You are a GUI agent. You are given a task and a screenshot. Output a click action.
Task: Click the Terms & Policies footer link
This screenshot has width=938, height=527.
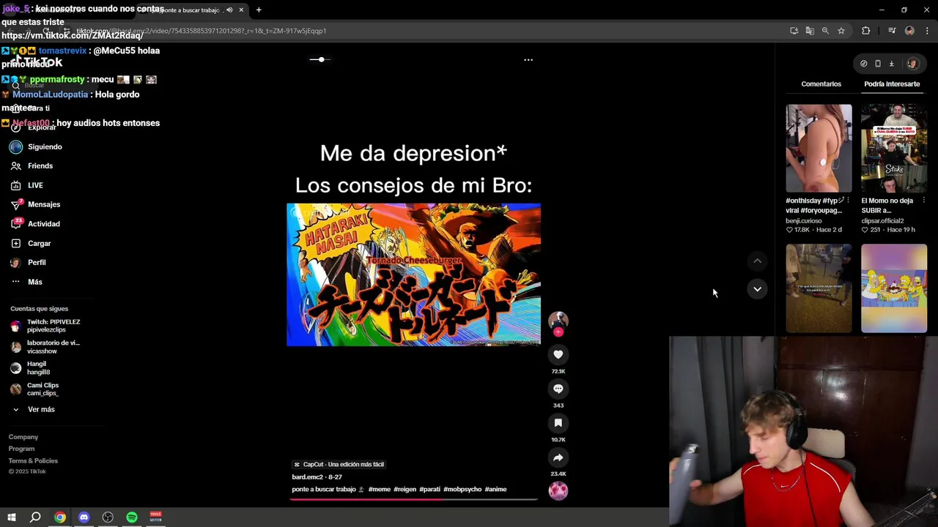pyautogui.click(x=33, y=461)
